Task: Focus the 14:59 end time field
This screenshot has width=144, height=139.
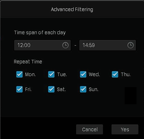Action: (x=108, y=45)
